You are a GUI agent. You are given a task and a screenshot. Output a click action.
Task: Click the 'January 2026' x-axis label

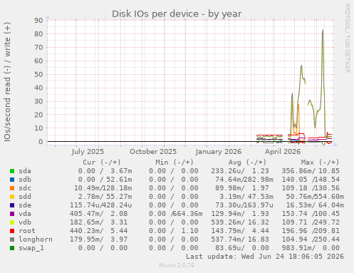pyautogui.click(x=219, y=152)
